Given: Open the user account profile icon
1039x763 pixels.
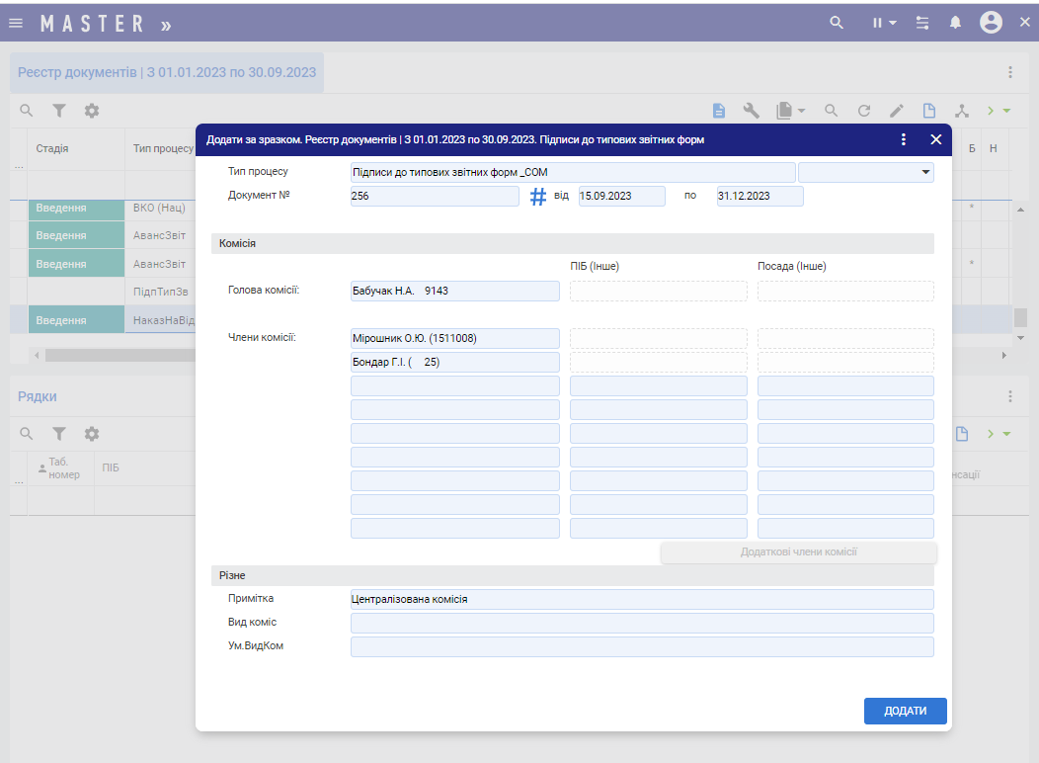Looking at the screenshot, I should coord(991,23).
